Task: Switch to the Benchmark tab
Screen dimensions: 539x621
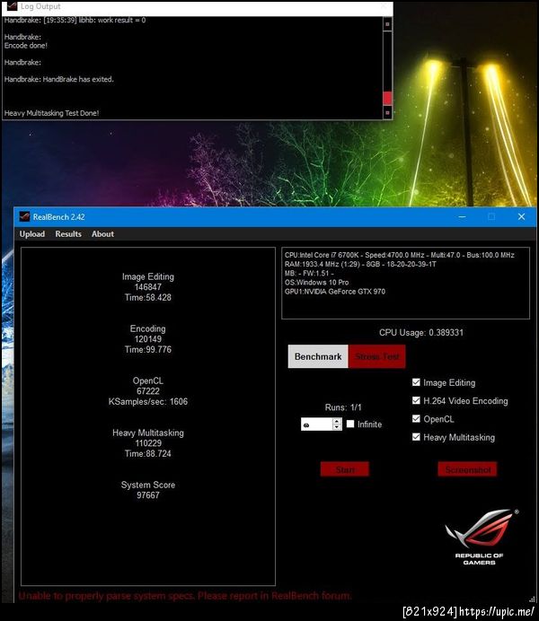Action: pyautogui.click(x=318, y=356)
